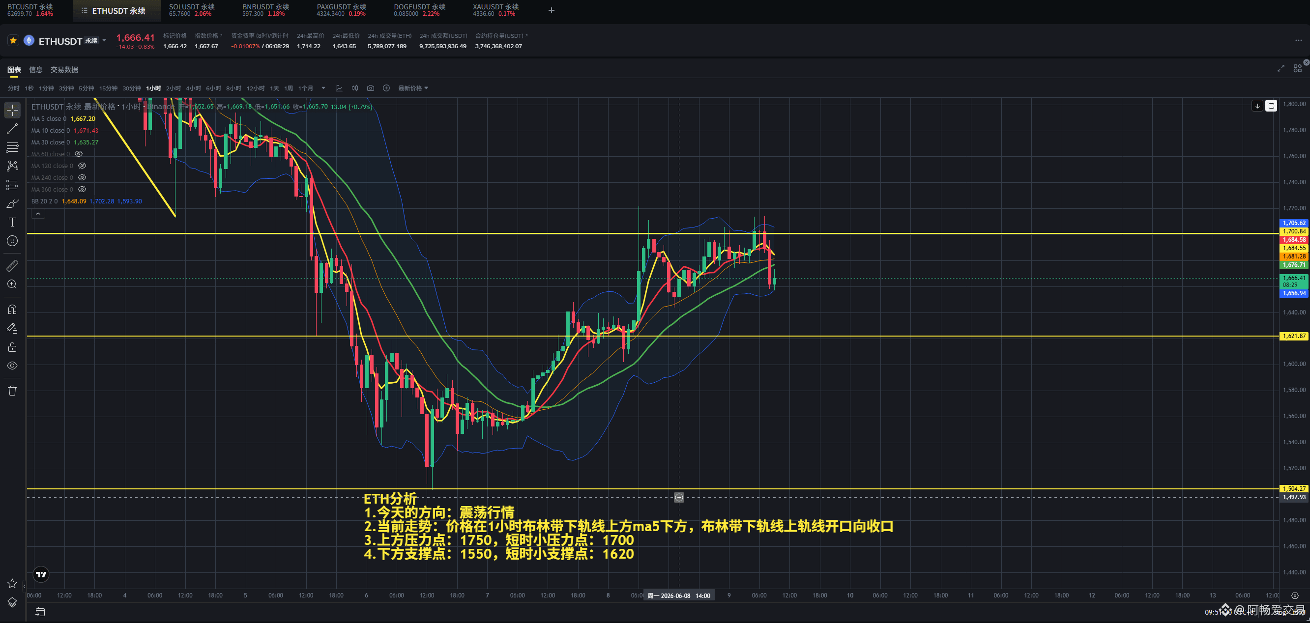The height and width of the screenshot is (623, 1310).
Task: Switch to SOLUSDT 永续 tab
Action: (192, 10)
